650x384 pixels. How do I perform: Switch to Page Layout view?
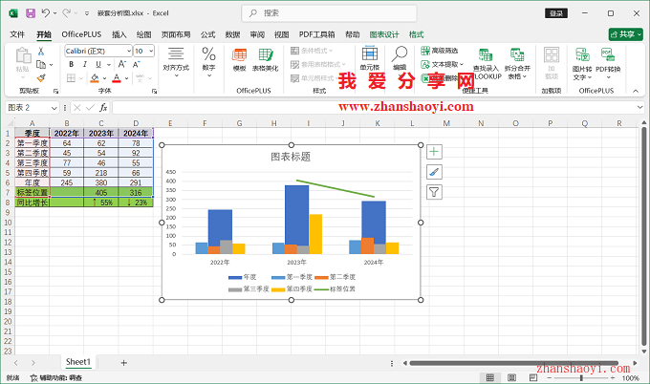click(512, 377)
